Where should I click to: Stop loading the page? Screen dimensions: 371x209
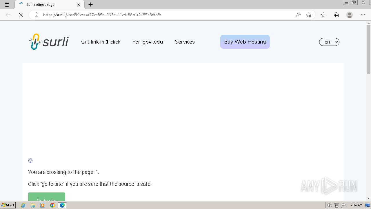click(21, 15)
